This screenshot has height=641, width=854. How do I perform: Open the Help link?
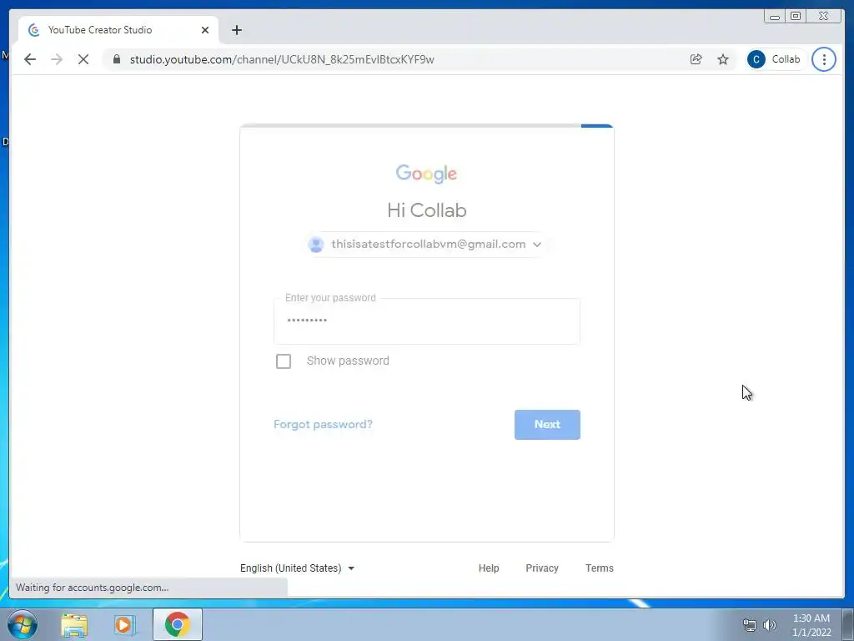(x=489, y=568)
